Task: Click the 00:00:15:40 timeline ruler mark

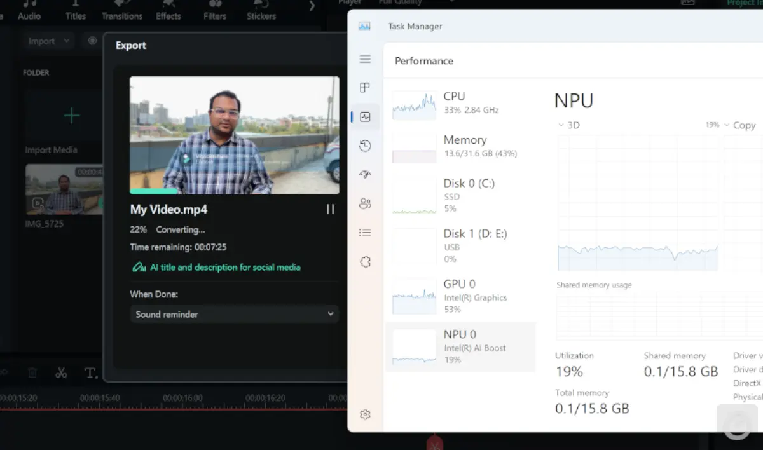Action: click(100, 399)
